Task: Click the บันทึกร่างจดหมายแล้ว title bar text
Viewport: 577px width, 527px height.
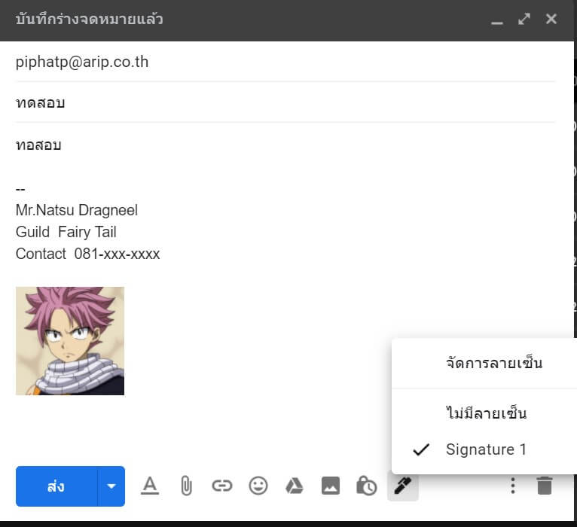Action: (x=90, y=19)
